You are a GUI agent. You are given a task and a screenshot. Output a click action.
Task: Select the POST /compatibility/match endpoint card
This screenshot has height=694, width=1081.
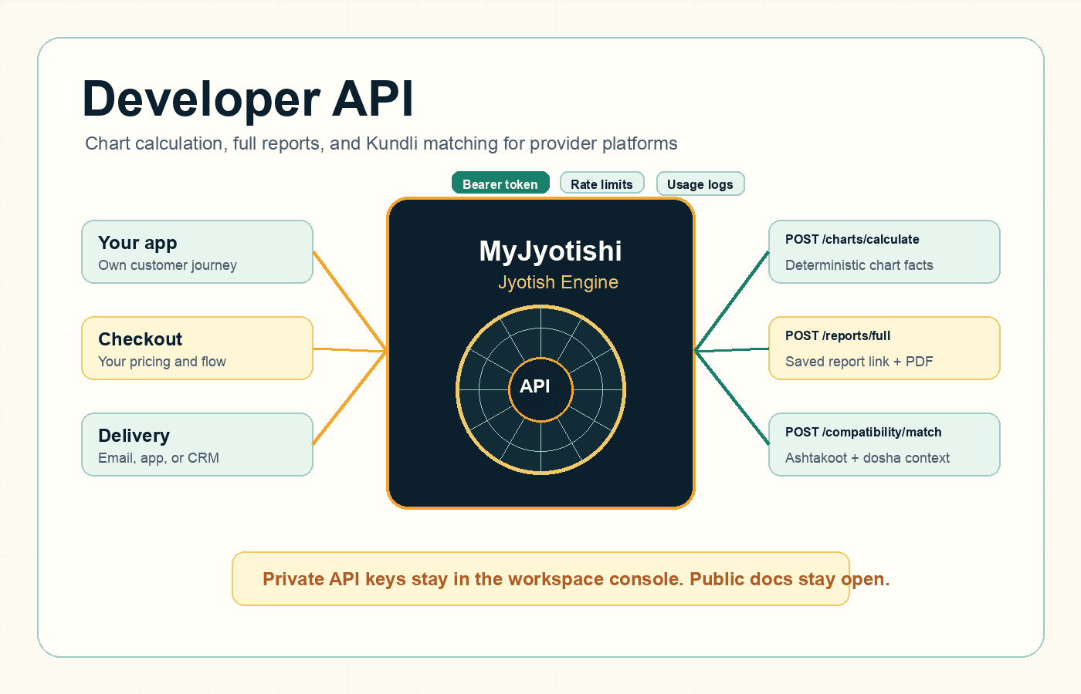coord(884,445)
